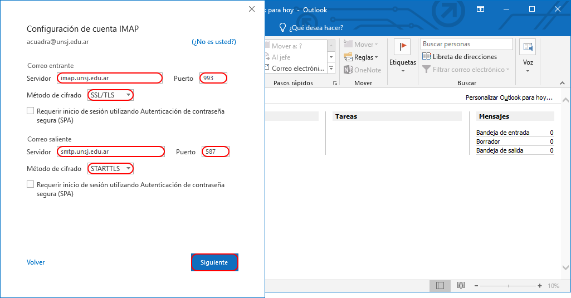Switch to Reading view in status bar
This screenshot has width=571, height=298.
point(461,286)
